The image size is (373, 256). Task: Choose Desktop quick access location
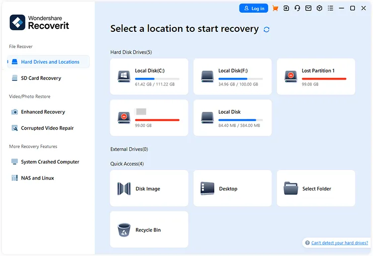point(232,188)
